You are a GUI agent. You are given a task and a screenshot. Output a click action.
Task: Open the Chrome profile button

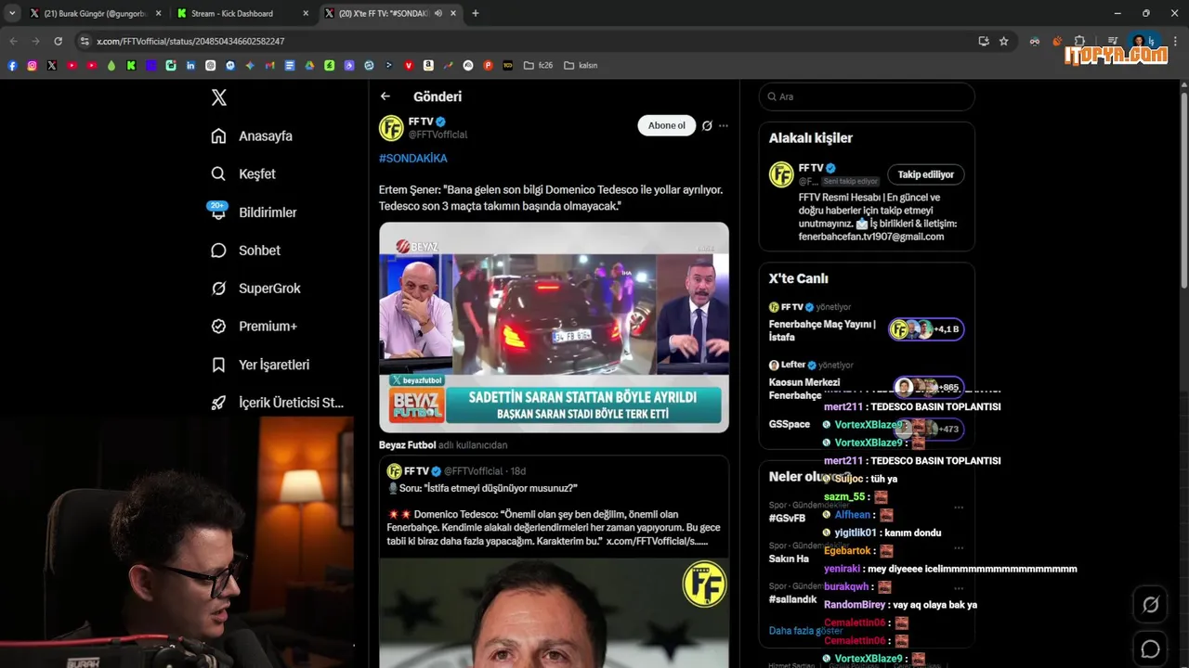pos(1143,41)
